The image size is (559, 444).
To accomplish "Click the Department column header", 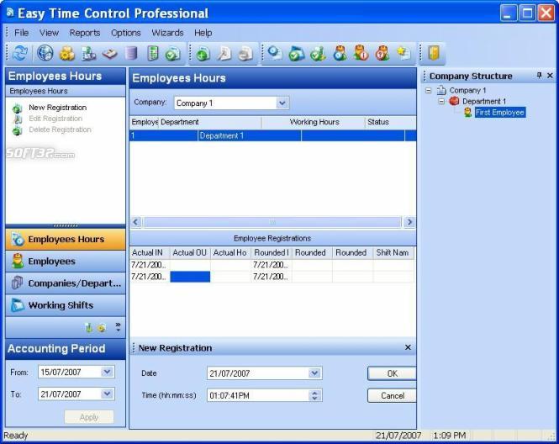I will (x=210, y=122).
